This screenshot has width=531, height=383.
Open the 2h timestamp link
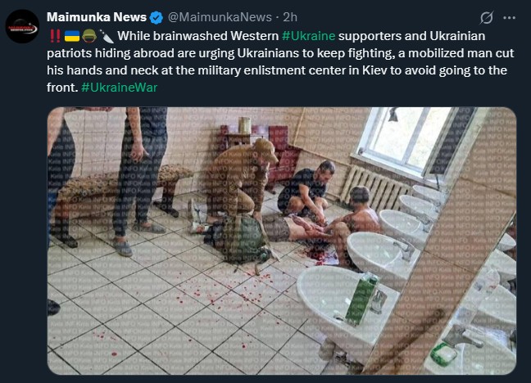click(290, 17)
